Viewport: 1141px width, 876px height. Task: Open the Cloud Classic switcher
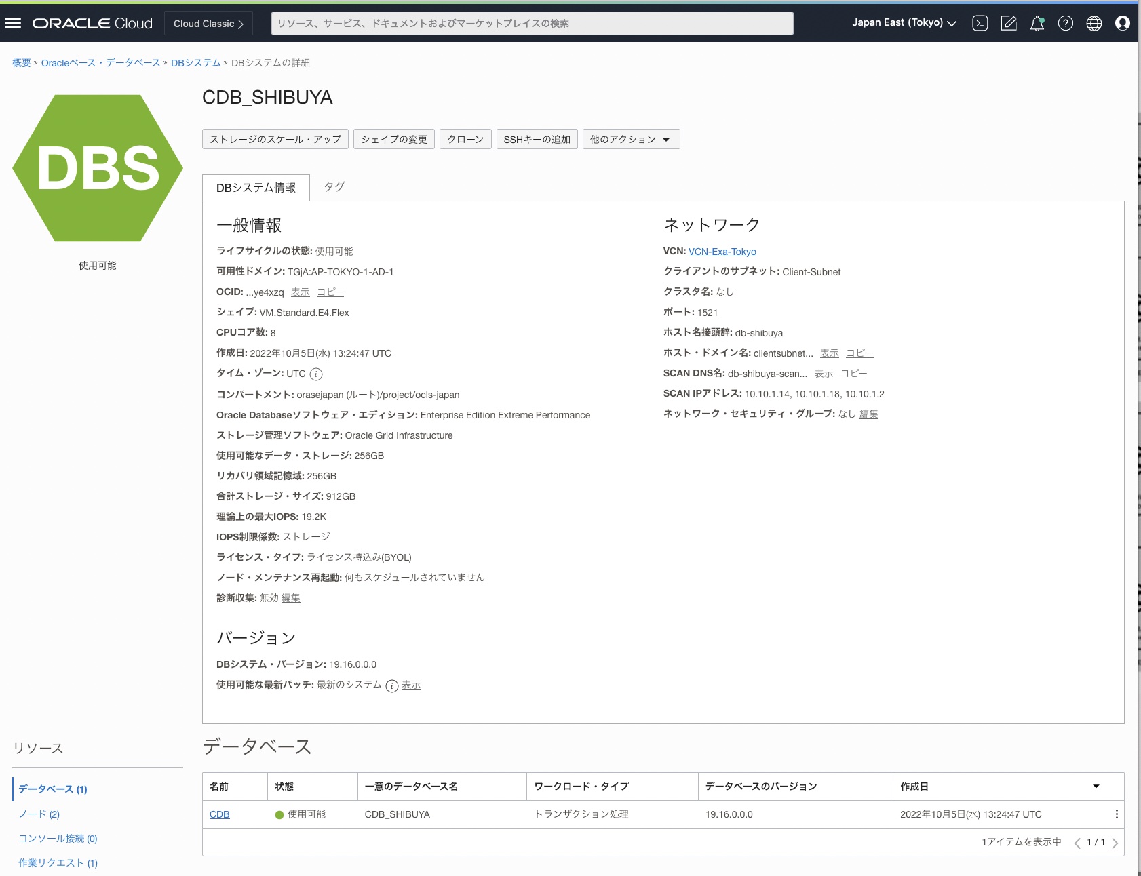[208, 23]
